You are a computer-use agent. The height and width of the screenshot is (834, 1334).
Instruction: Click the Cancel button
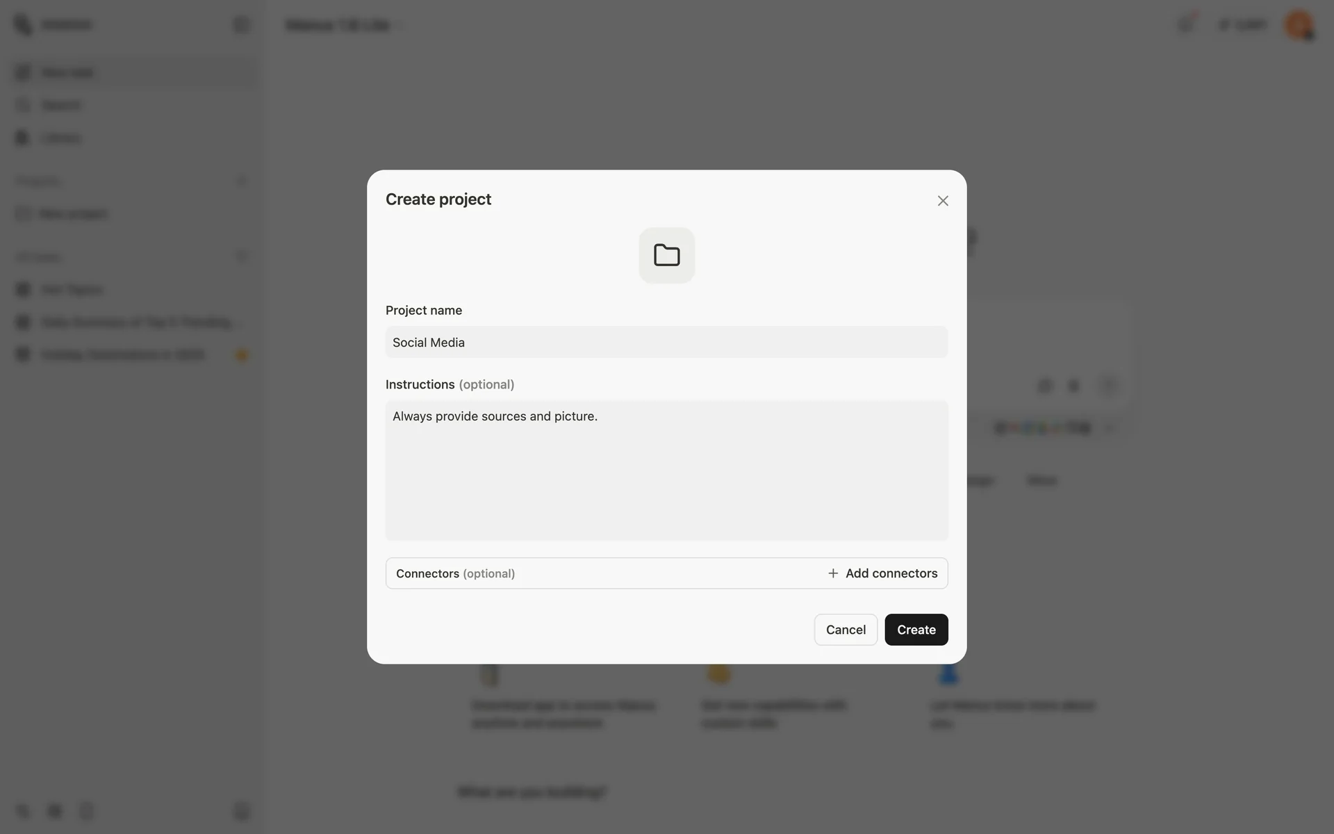[x=846, y=630]
